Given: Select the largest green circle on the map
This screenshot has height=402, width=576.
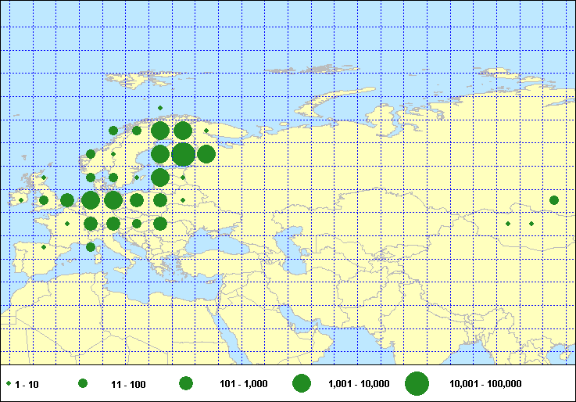Looking at the screenshot, I should pos(183,155).
